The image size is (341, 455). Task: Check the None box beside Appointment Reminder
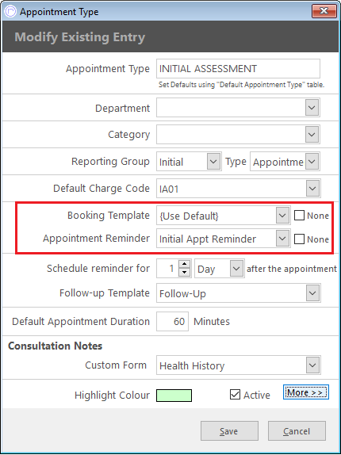point(299,239)
